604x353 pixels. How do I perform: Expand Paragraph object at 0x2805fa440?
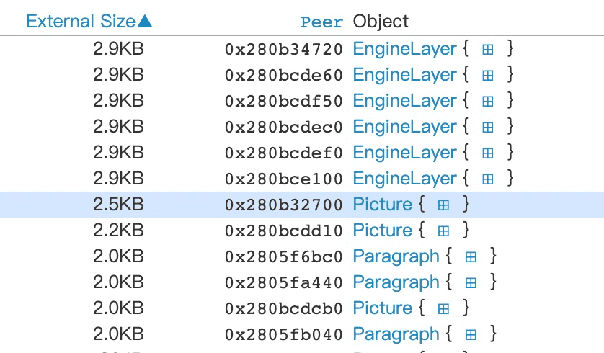coord(471,282)
